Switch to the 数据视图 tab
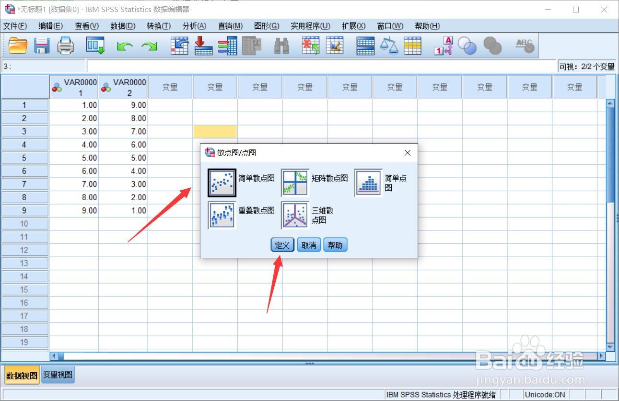619x401 pixels. point(22,376)
